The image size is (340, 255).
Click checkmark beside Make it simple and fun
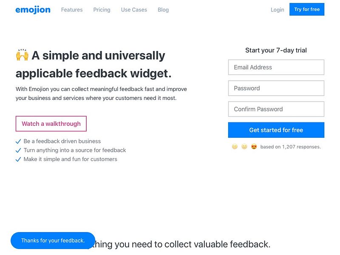click(x=18, y=159)
